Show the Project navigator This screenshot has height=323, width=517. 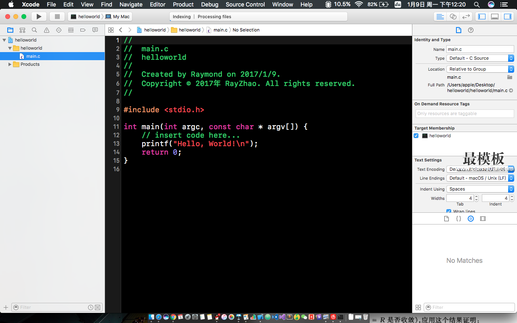[x=10, y=30]
